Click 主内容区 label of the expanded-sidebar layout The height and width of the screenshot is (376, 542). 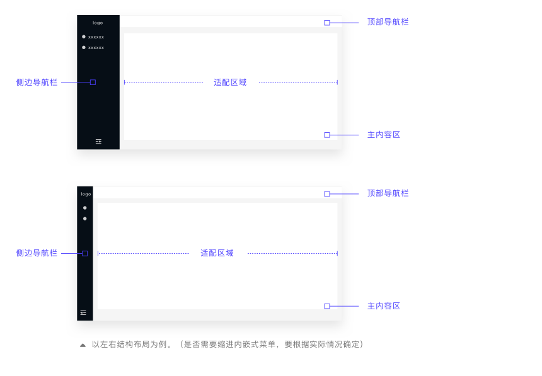(384, 135)
